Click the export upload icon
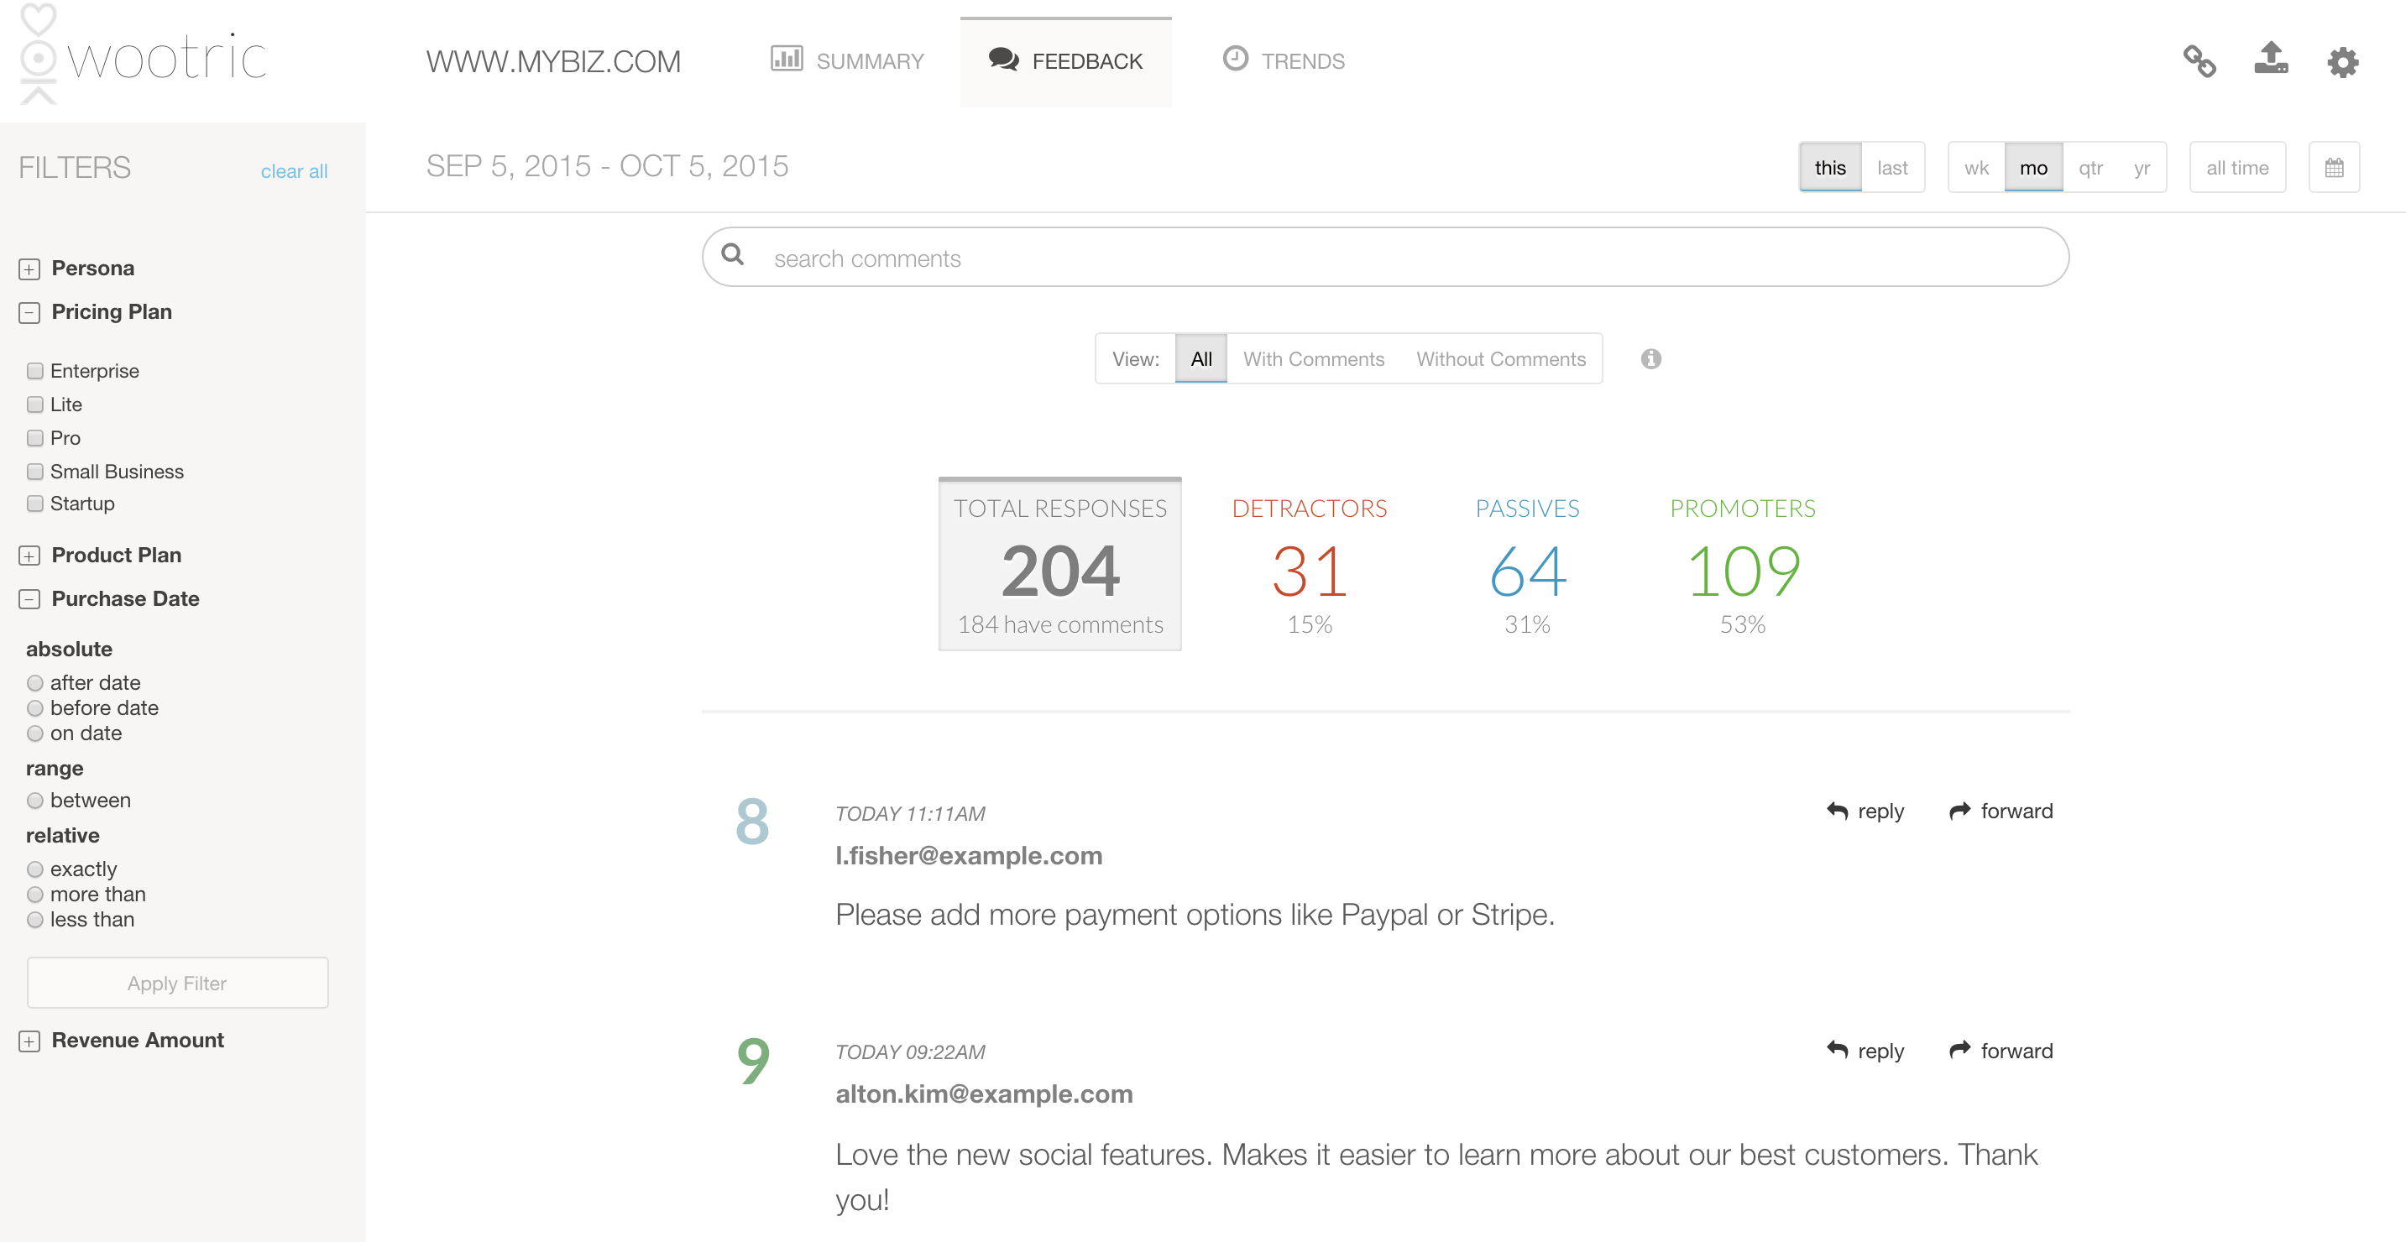The image size is (2406, 1242). (2271, 59)
